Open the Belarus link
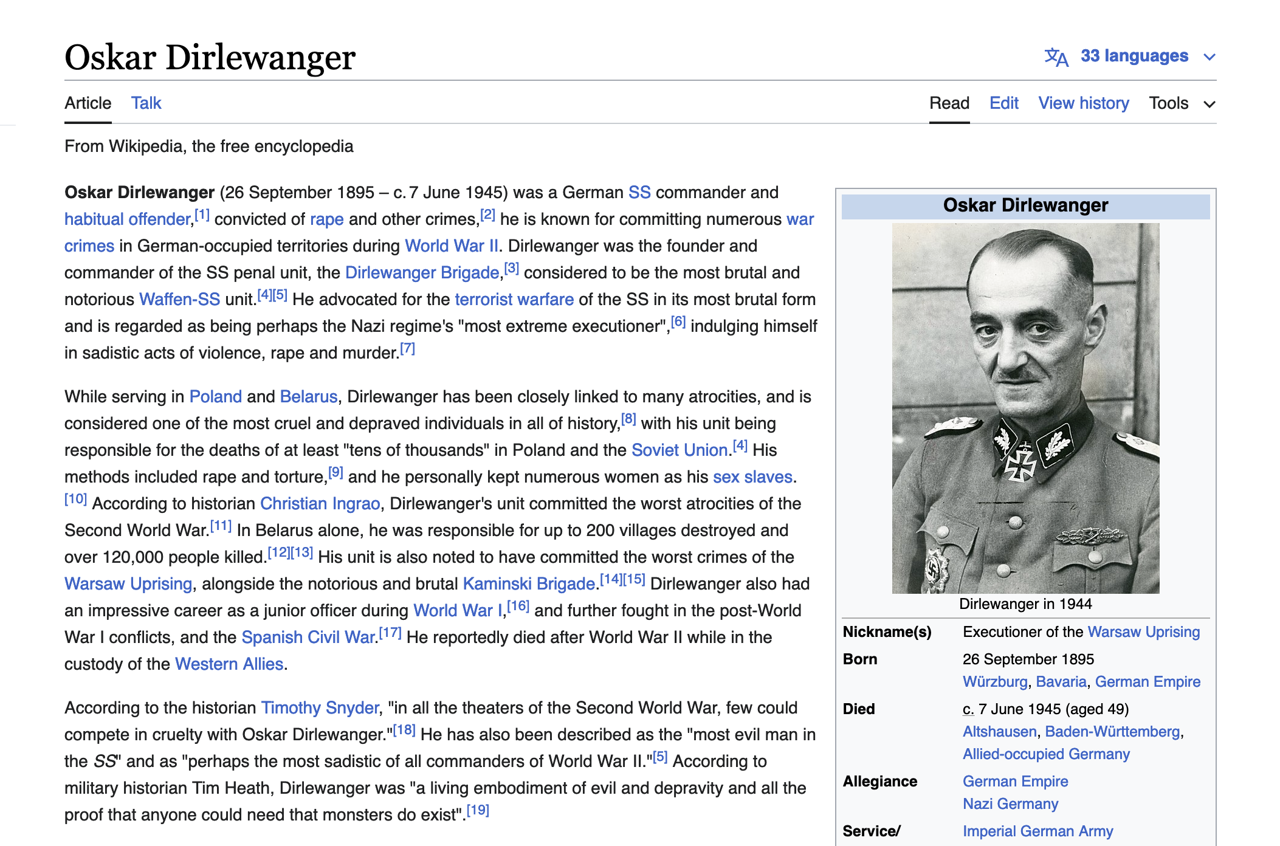1280x846 pixels. (x=309, y=397)
